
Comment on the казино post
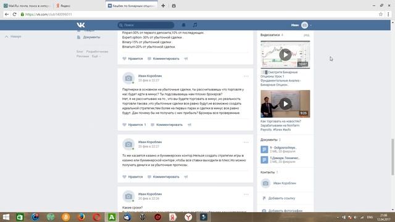pyautogui.click(x=163, y=177)
